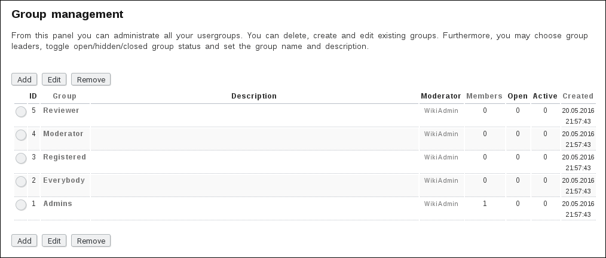
Task: Open WikiAdmin moderator link in Reviewer row
Action: (x=441, y=110)
